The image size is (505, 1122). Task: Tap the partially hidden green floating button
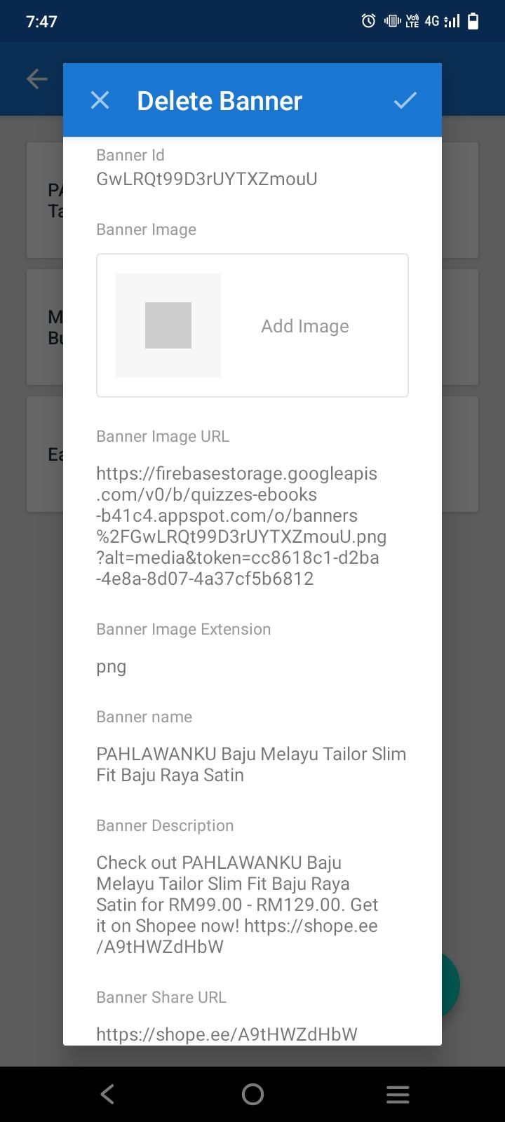[x=450, y=985]
